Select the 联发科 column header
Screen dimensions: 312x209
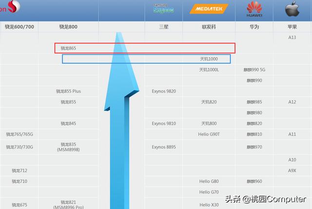pyautogui.click(x=209, y=27)
